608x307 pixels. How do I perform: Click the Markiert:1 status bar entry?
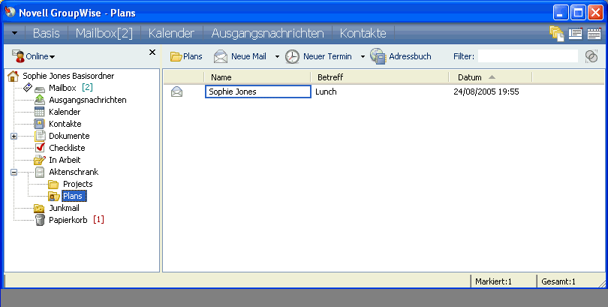493,281
